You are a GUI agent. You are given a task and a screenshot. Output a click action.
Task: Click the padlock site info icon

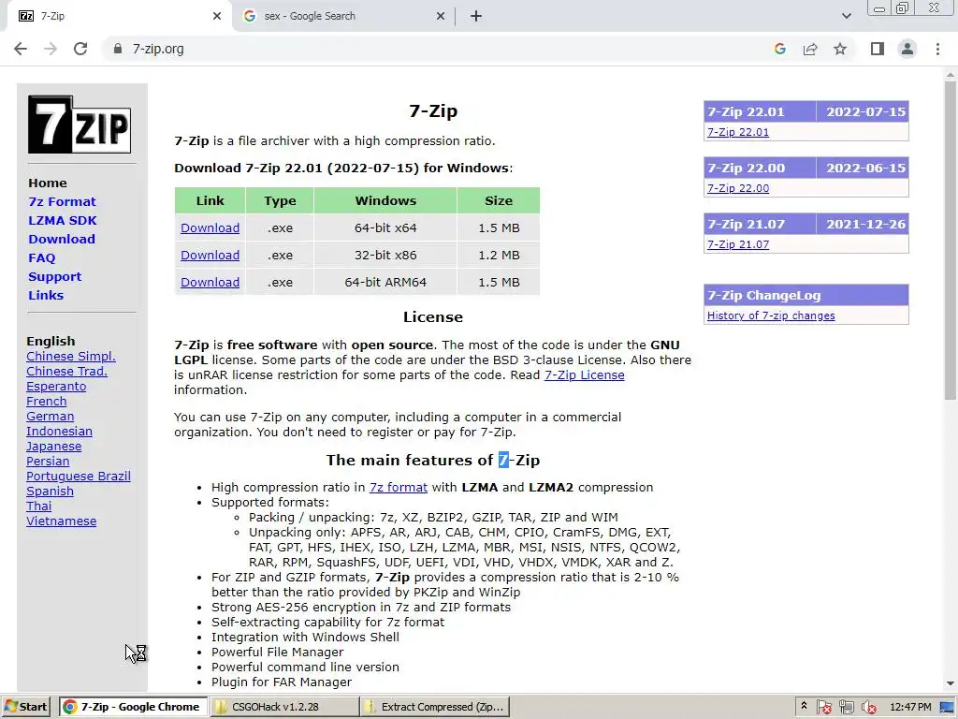(x=118, y=49)
